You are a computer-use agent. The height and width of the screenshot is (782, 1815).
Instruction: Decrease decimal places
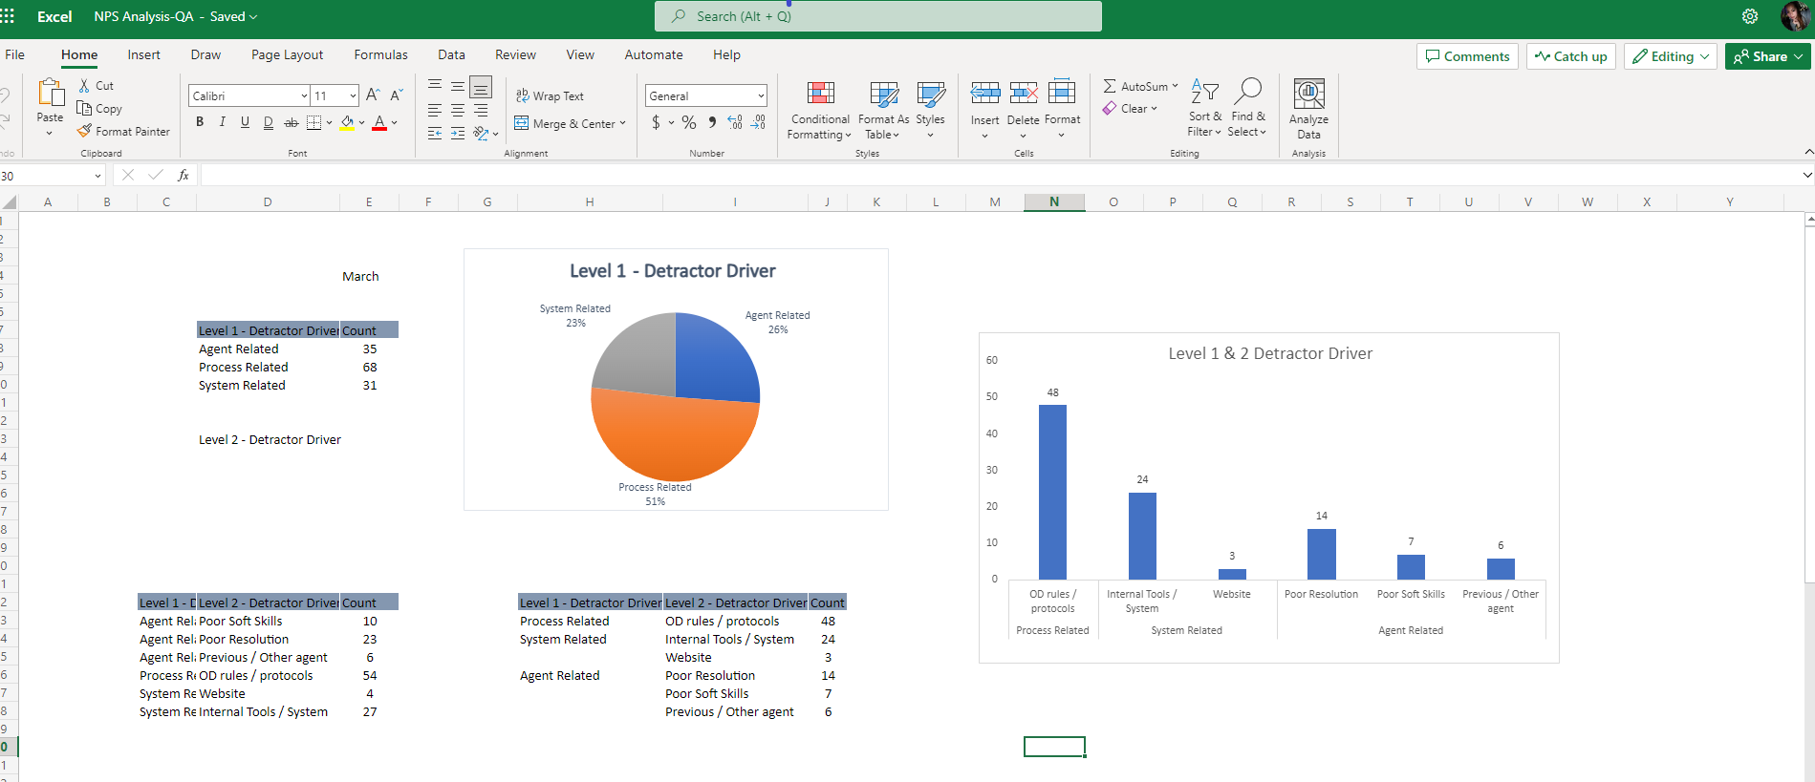758,122
